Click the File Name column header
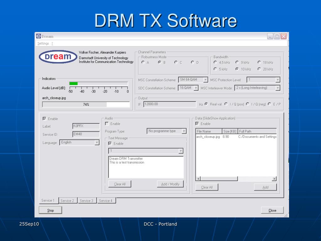The width and height of the screenshot is (321, 241). click(209, 131)
